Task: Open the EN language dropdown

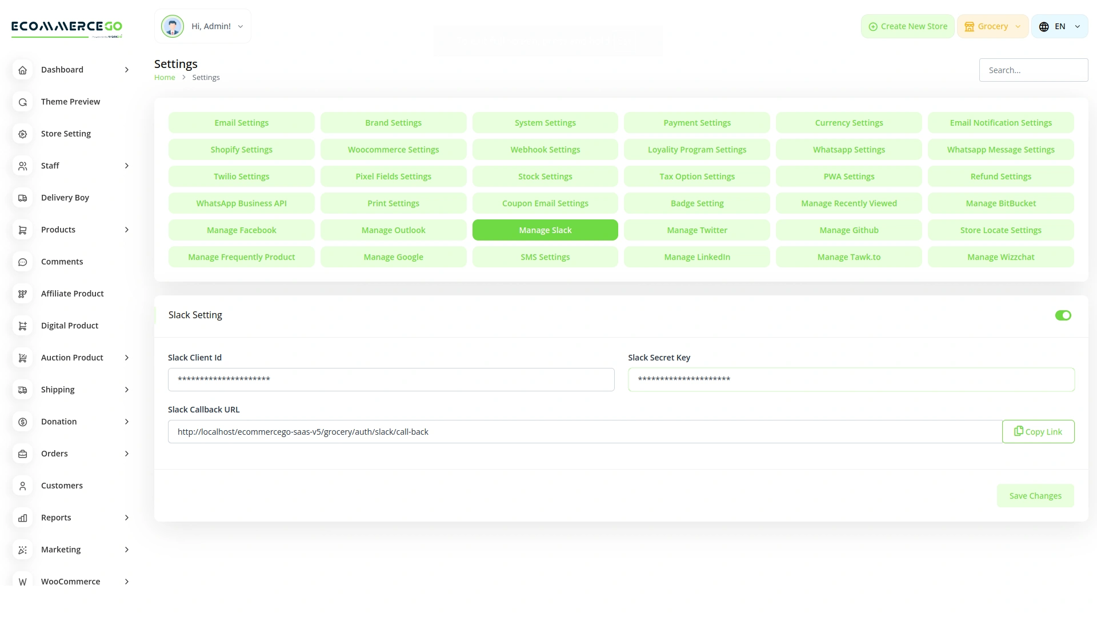Action: 1059,26
